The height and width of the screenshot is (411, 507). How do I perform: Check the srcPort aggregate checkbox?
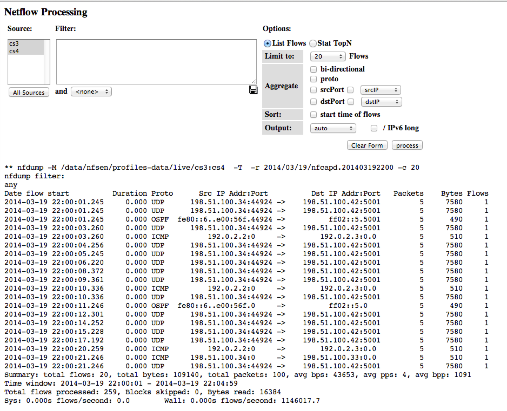click(x=313, y=90)
